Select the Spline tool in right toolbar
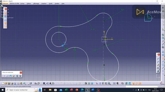This screenshot has width=165, height=92. pyautogui.click(x=163, y=61)
